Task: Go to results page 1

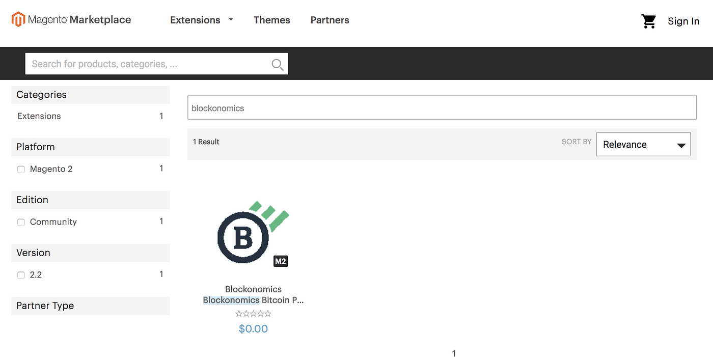Action: point(454,353)
